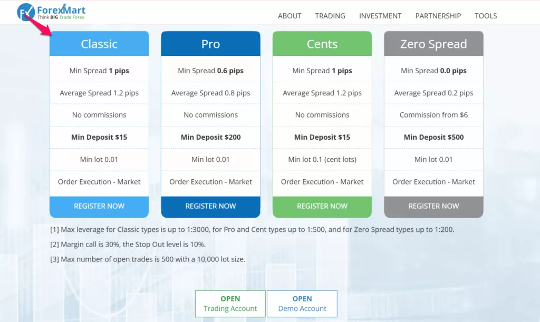540x322 pixels.
Task: Register now for the Classic account
Action: pyautogui.click(x=99, y=207)
